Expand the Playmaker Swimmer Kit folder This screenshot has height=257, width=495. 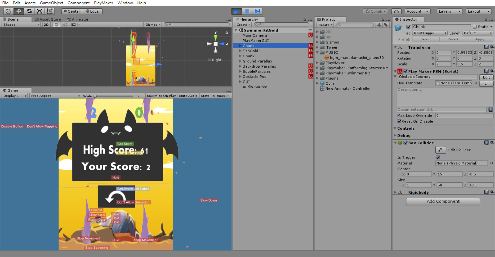coord(317,73)
